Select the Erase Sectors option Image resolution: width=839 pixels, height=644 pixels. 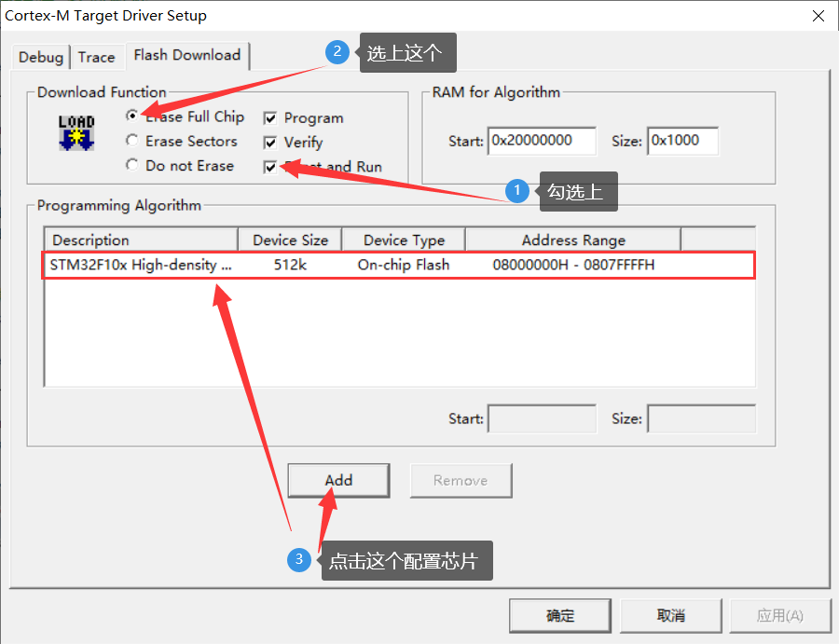[131, 142]
